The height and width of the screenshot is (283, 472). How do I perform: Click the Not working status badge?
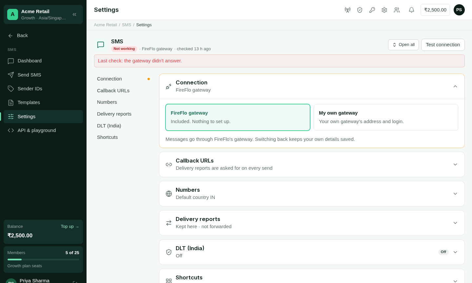(124, 49)
